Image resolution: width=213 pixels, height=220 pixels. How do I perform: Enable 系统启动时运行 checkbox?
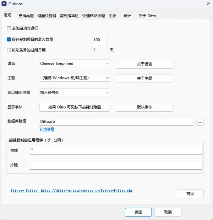(x=9, y=28)
